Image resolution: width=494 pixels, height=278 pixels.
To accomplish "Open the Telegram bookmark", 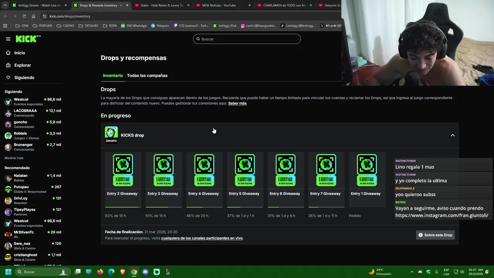I will pyautogui.click(x=160, y=26).
